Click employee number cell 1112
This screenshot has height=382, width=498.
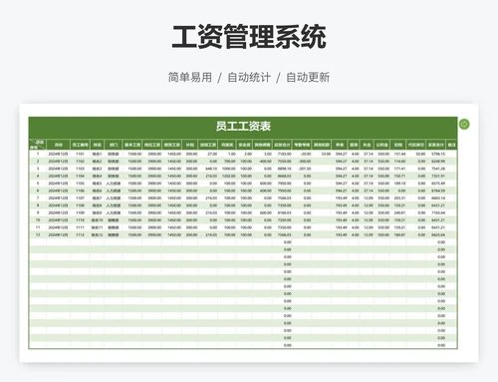(x=80, y=234)
